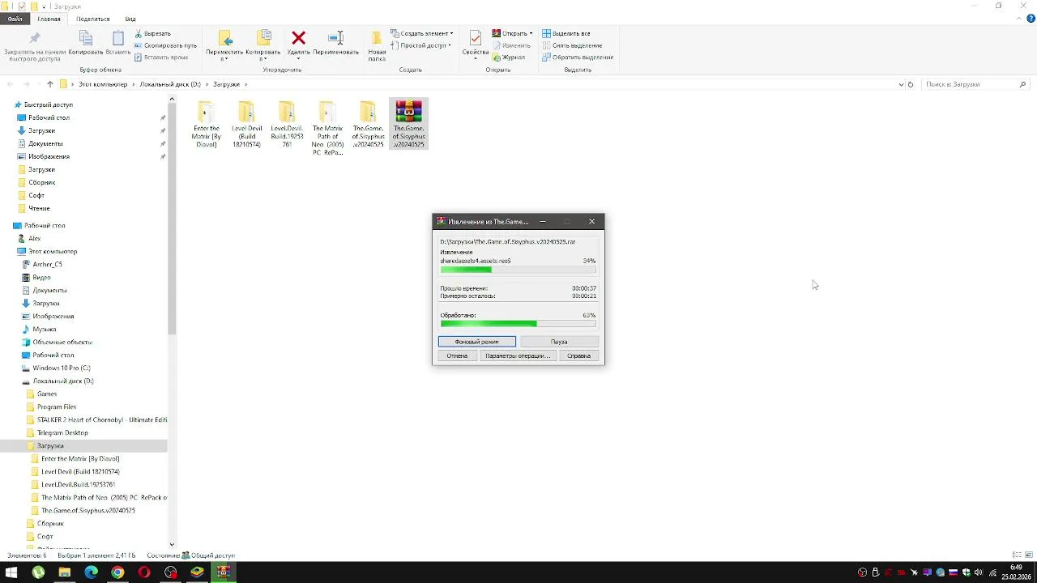Image resolution: width=1037 pixels, height=583 pixels.
Task: Click Пауза in the extraction dialog
Action: tap(559, 342)
